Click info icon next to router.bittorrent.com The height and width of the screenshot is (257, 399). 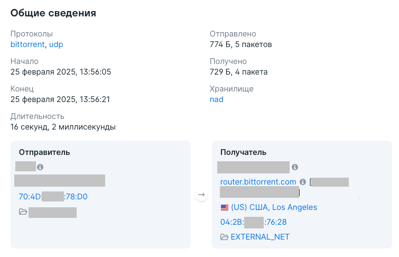(303, 182)
